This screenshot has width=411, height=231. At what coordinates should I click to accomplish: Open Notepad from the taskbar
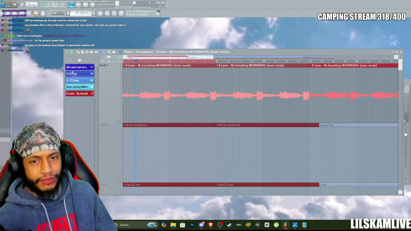[304, 225]
